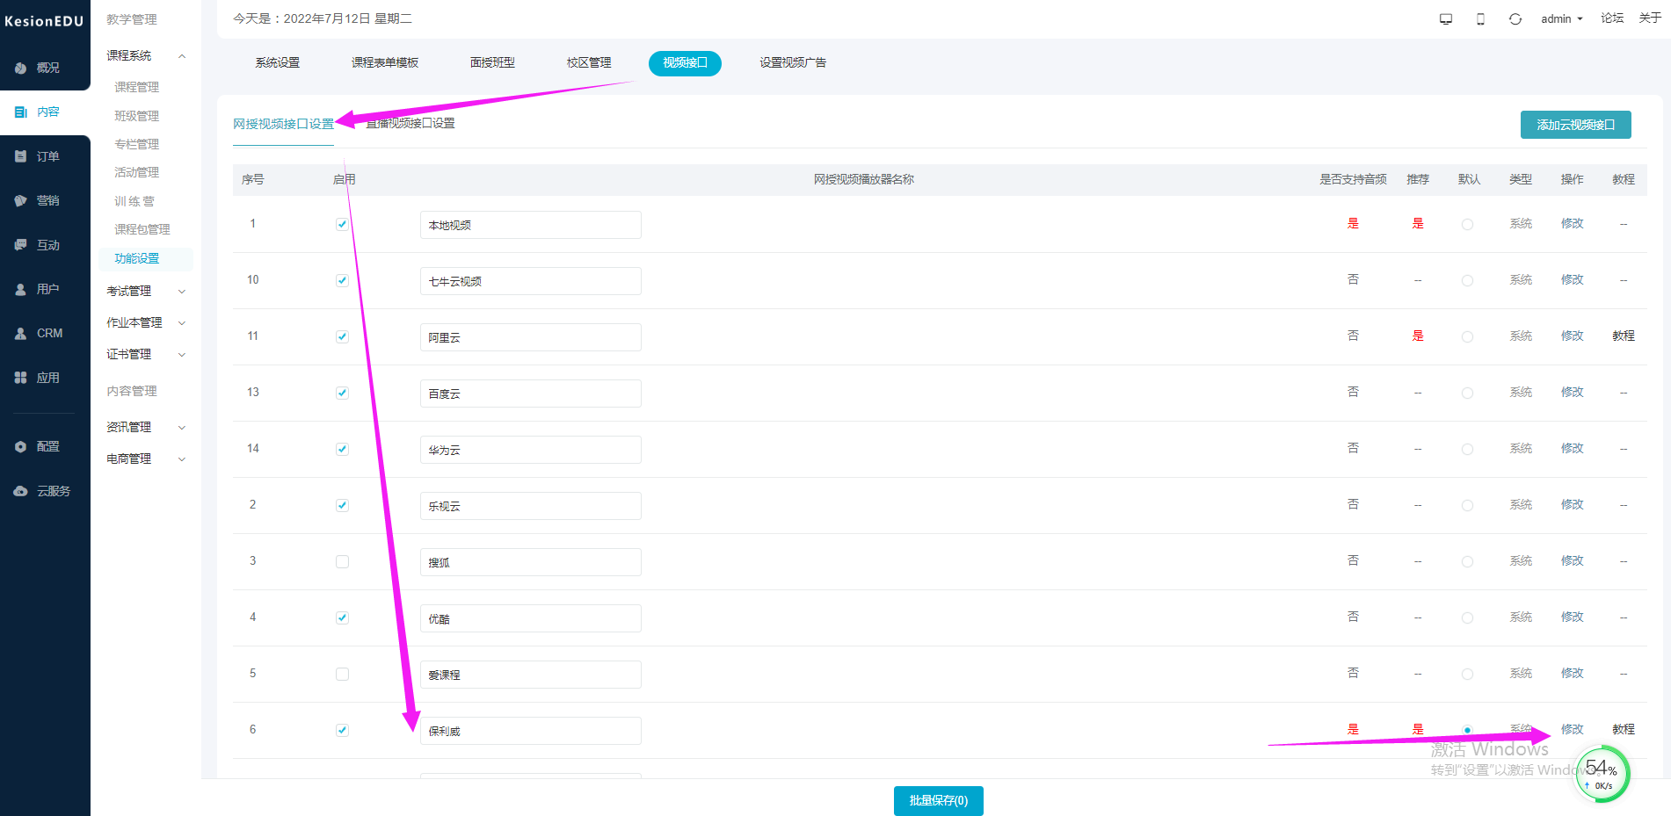
Task: Expand the 考试管理 menu section
Action: (x=146, y=291)
